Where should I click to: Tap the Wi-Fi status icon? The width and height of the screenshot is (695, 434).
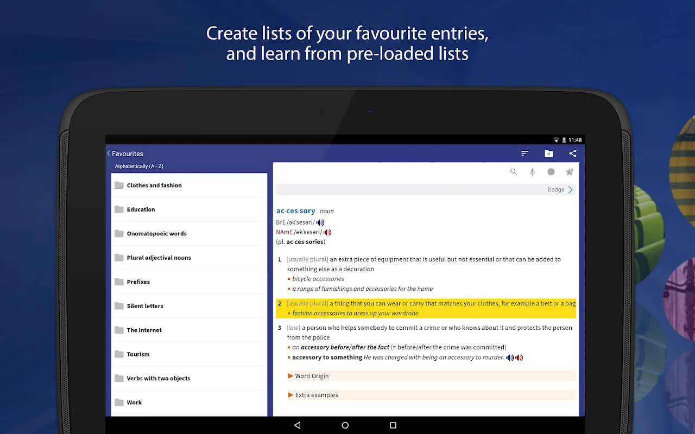556,140
